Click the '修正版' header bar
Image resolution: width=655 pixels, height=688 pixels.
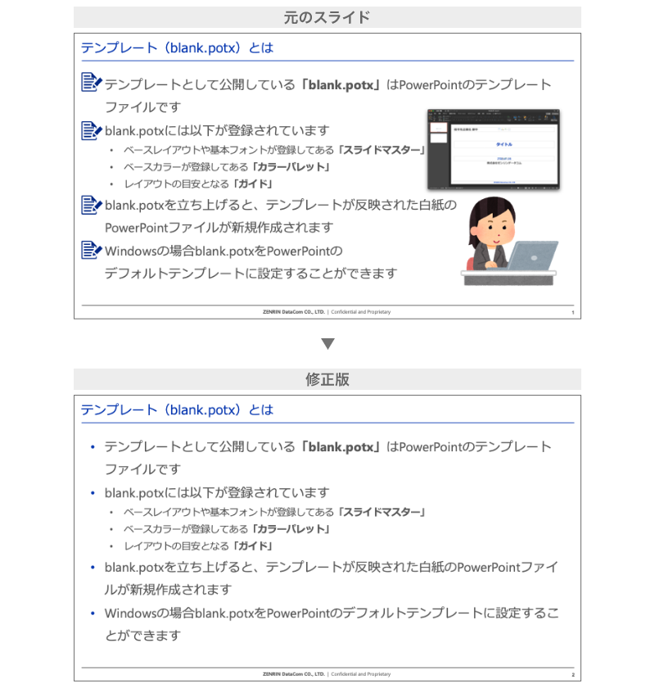327,379
